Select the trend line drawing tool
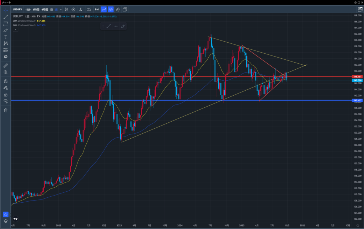 (6, 17)
